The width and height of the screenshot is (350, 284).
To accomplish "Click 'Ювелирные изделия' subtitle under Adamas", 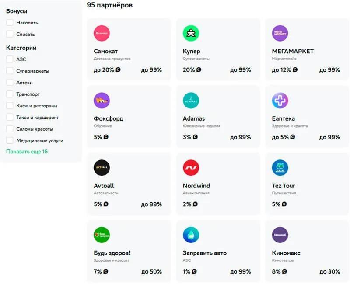I will click(201, 126).
